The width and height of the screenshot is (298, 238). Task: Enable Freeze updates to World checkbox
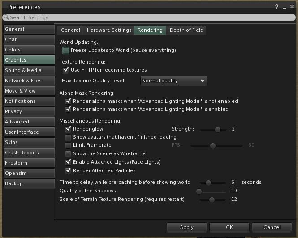(66, 51)
